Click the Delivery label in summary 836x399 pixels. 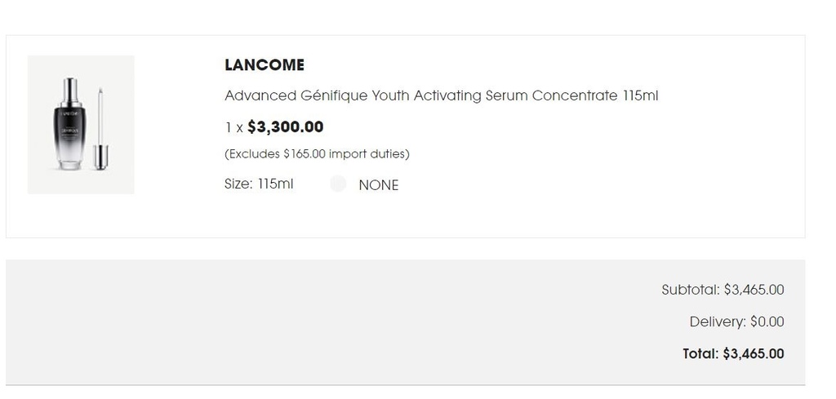coord(718,321)
